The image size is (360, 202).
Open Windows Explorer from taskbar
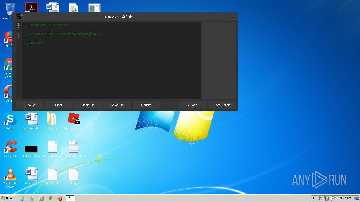(x=32, y=198)
